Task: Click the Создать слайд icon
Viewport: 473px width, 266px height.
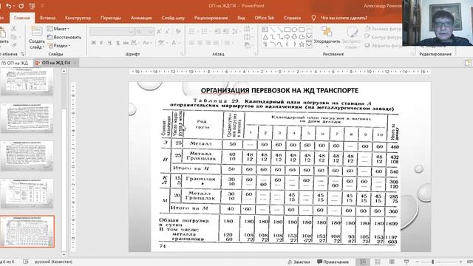Action: [36, 31]
